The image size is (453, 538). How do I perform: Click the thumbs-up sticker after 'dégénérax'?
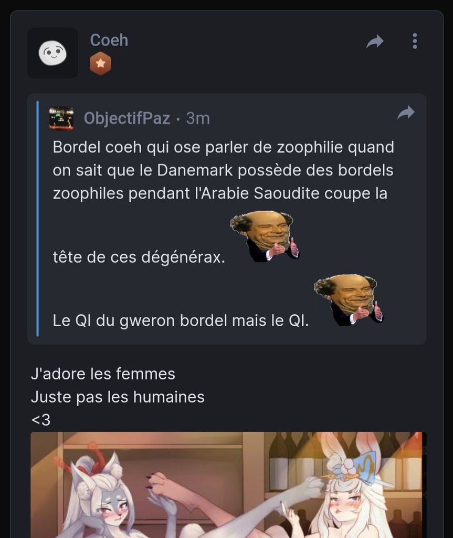(265, 236)
